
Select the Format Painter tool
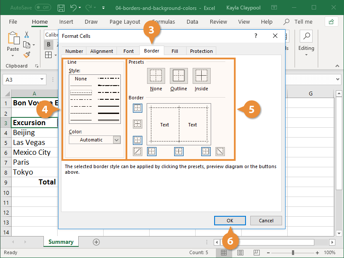tap(26, 55)
